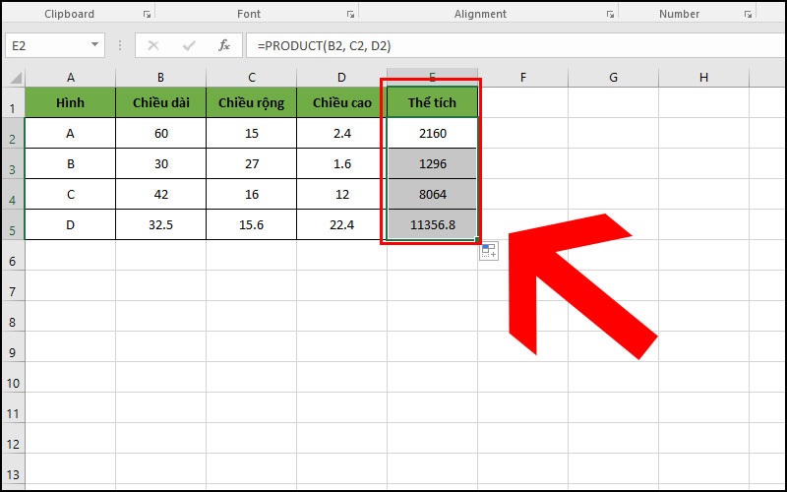
Task: Click the Cancel X icon in formula bar
Action: pos(153,45)
